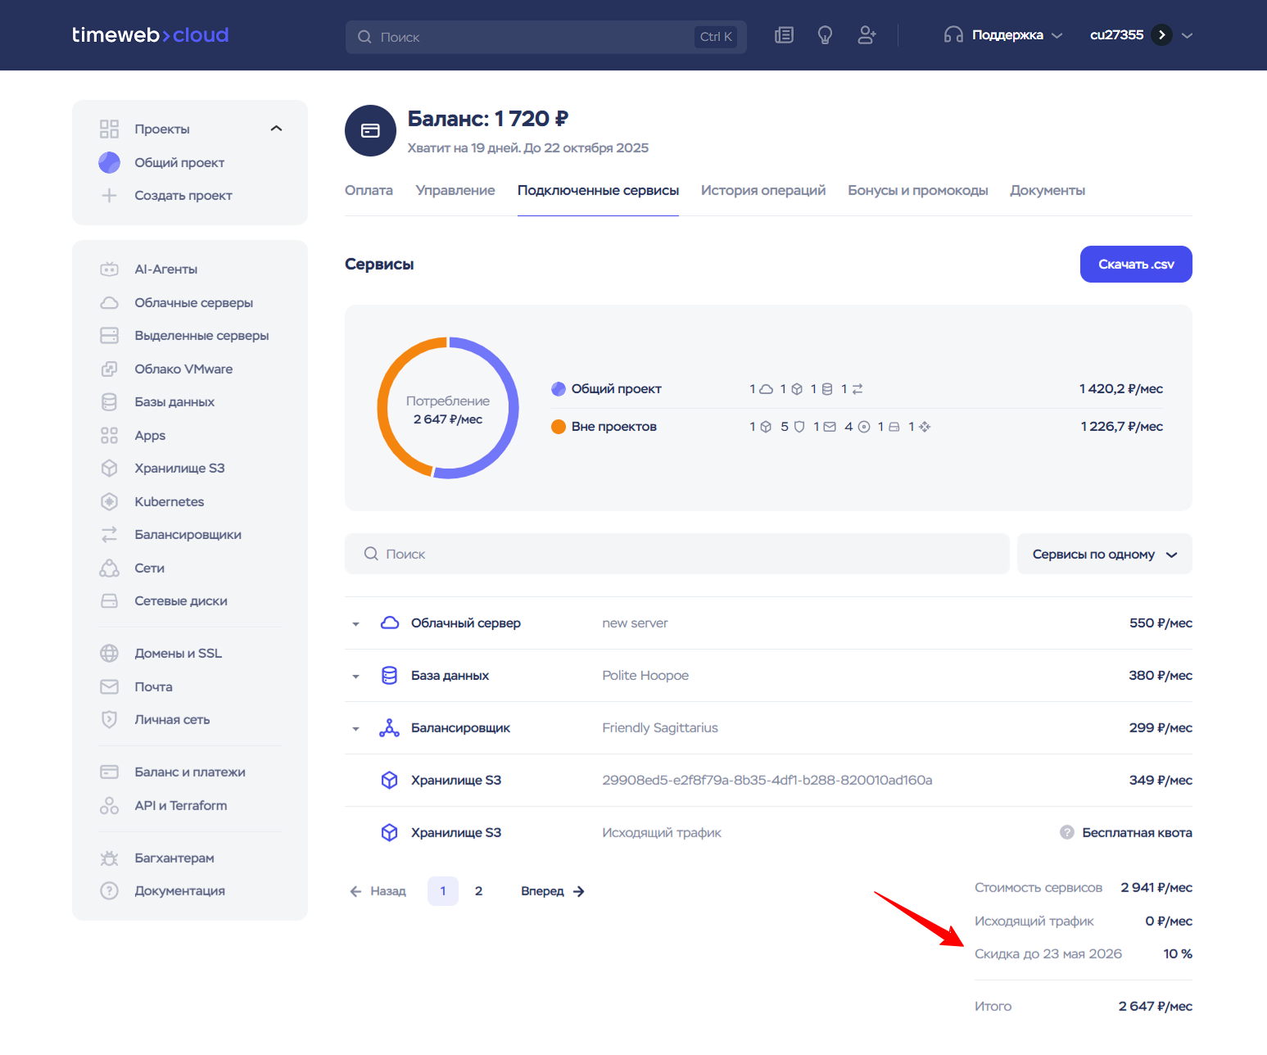Go to page 2 of services

pos(478,891)
